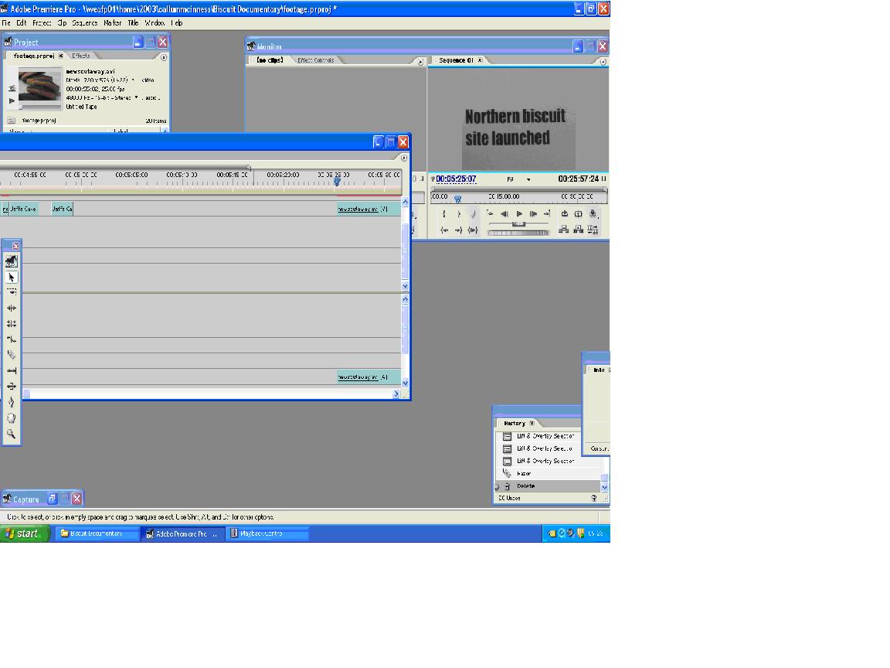Select the Delete entry in History

tap(525, 486)
